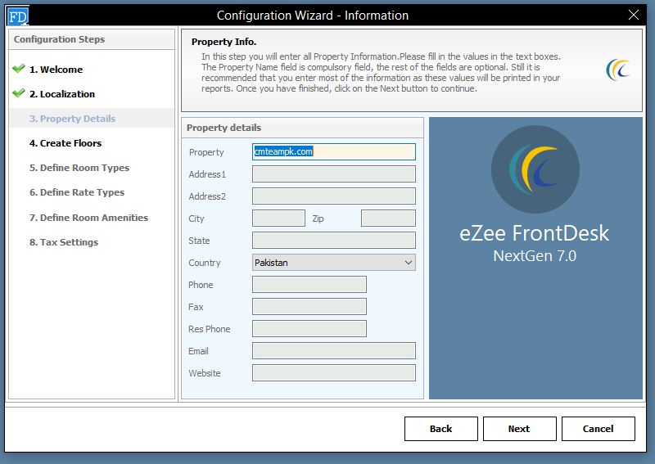Click the Email label

tap(198, 351)
